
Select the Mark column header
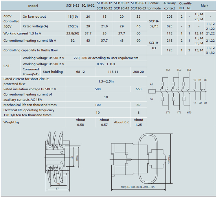(204, 6)
